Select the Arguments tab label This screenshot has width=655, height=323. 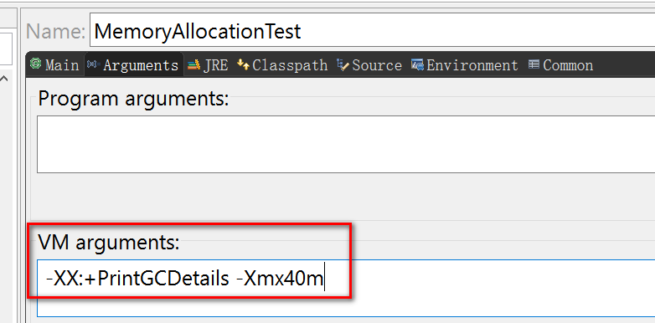click(141, 65)
